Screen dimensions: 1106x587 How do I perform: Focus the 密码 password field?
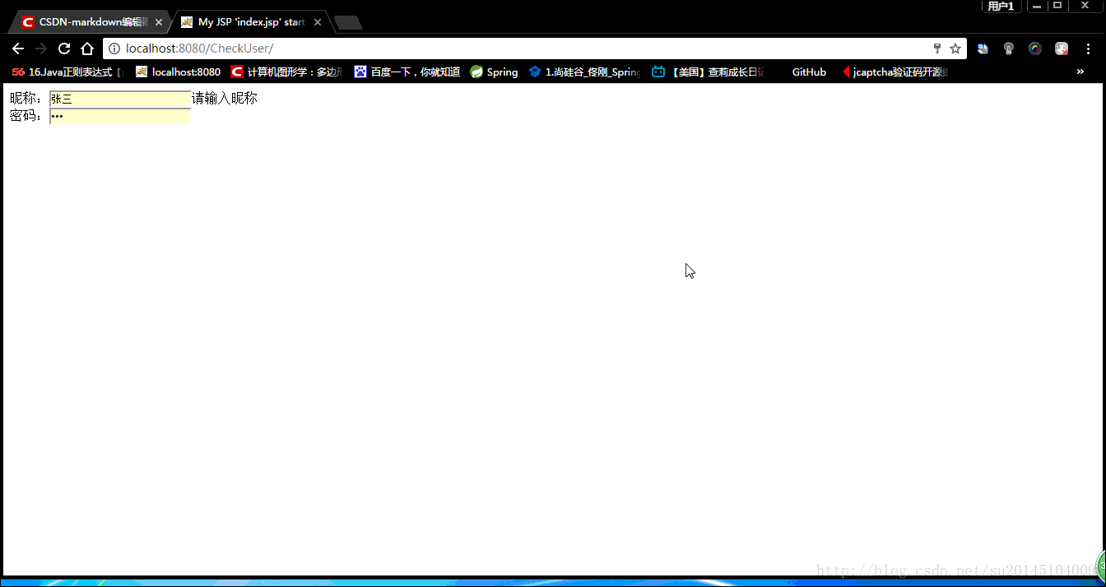tap(120, 116)
